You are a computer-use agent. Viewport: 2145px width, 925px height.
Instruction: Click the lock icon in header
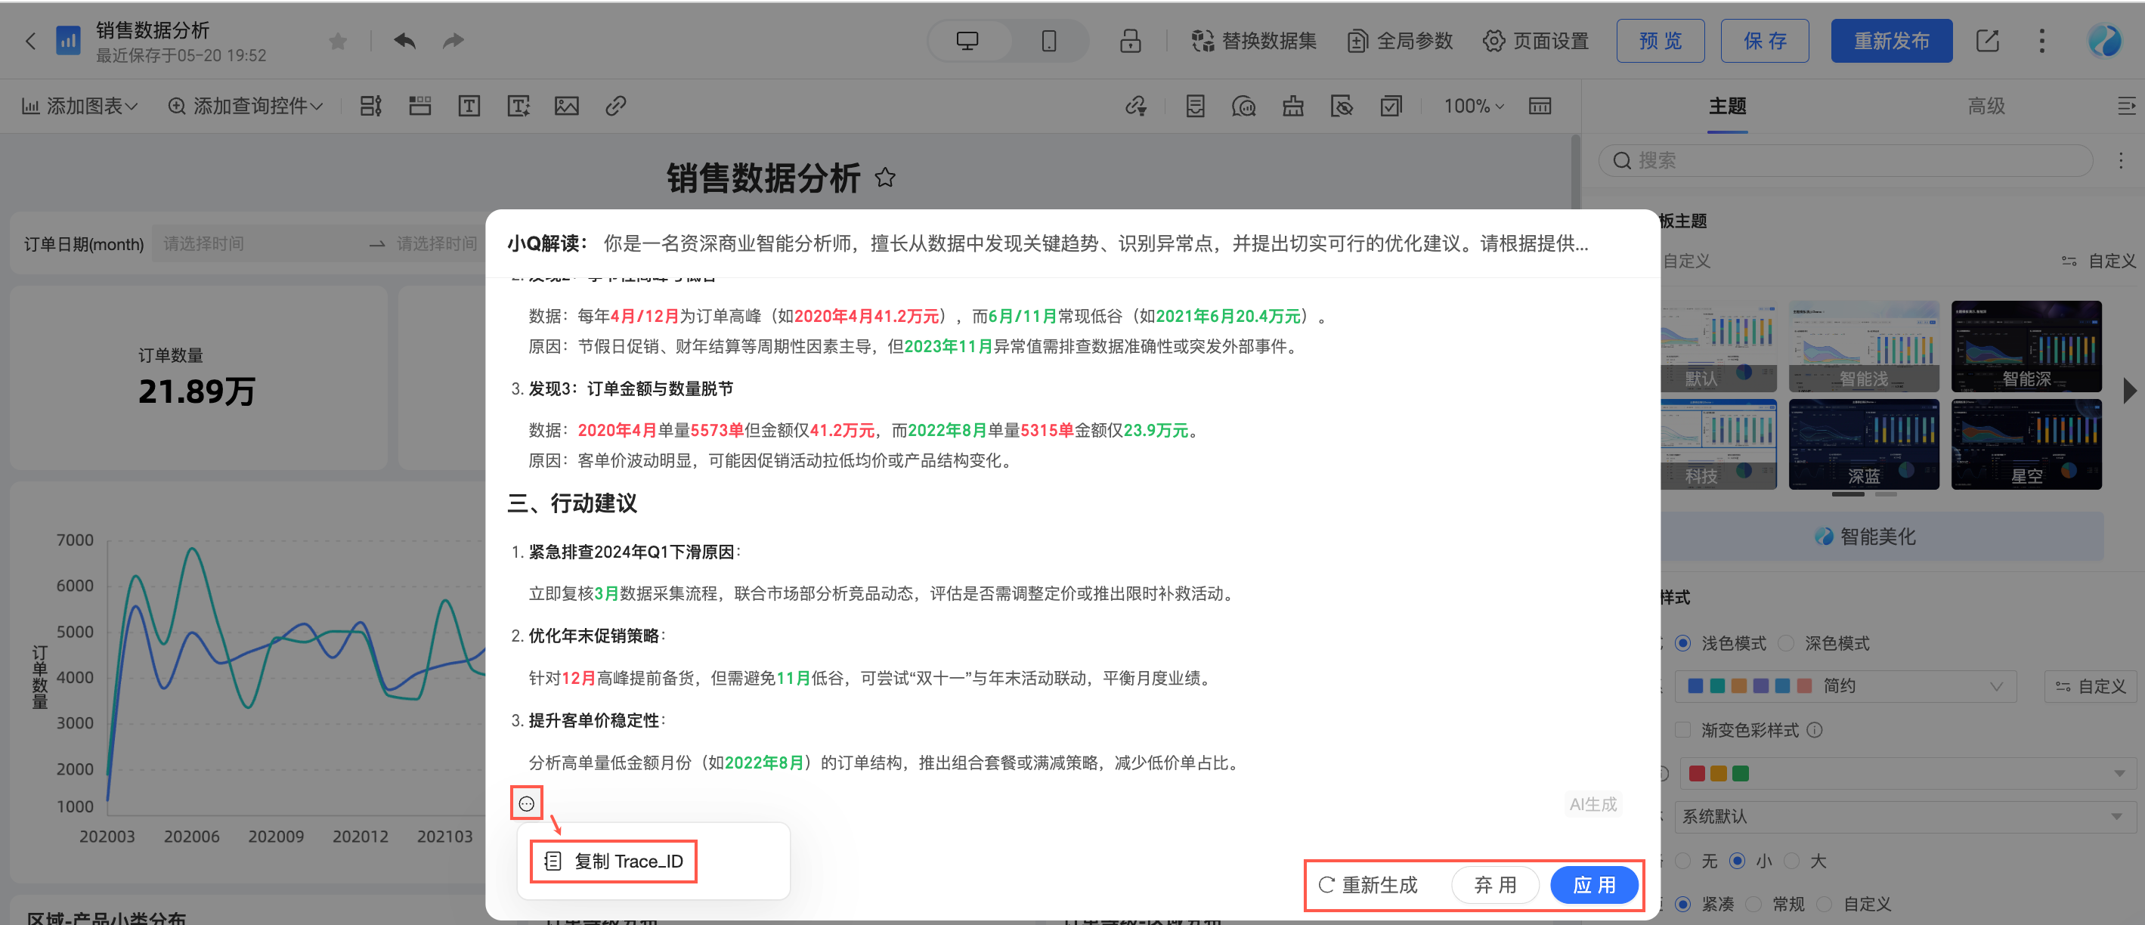[x=1130, y=40]
